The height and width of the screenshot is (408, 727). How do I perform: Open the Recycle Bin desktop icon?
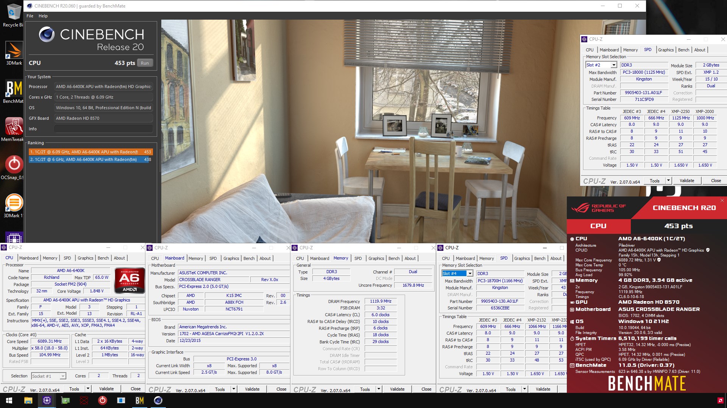click(x=13, y=15)
